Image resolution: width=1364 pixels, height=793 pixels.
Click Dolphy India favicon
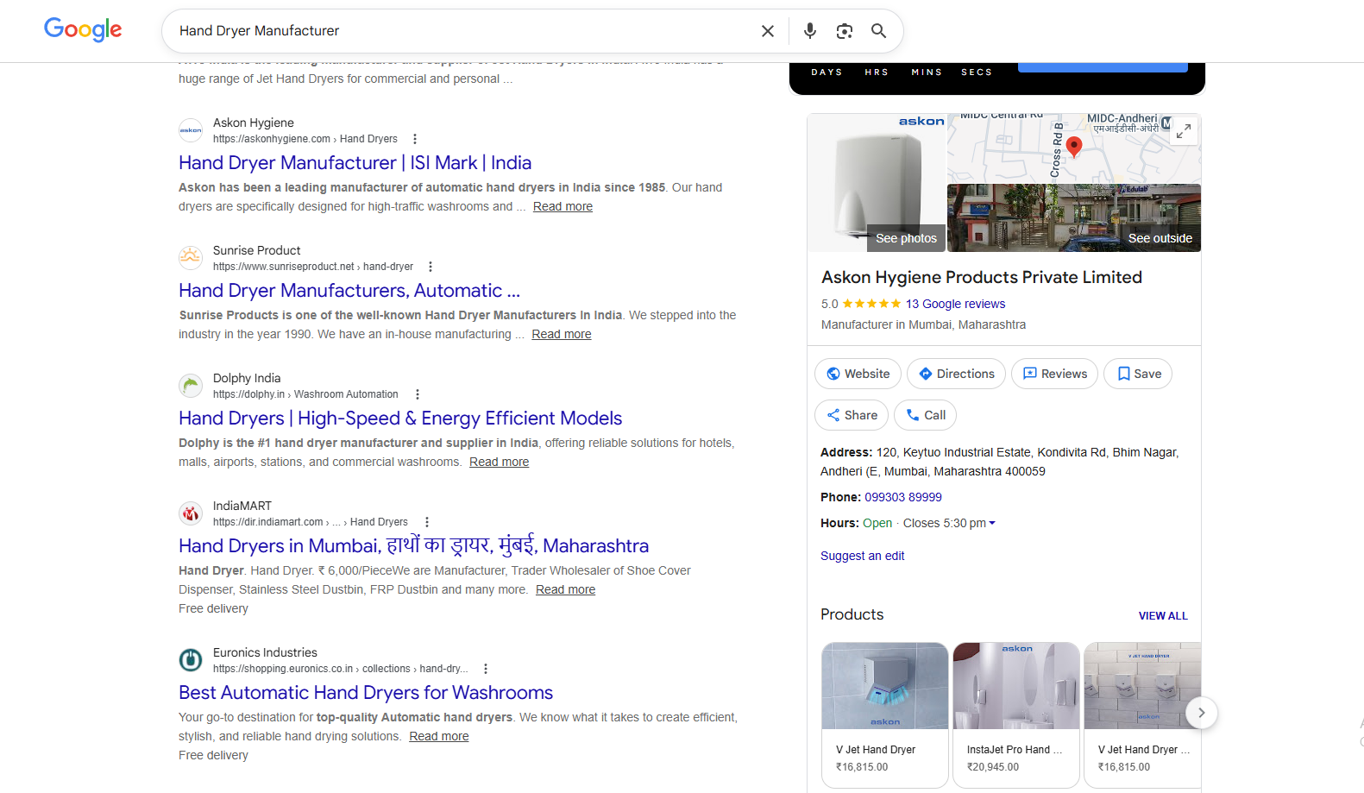click(191, 386)
